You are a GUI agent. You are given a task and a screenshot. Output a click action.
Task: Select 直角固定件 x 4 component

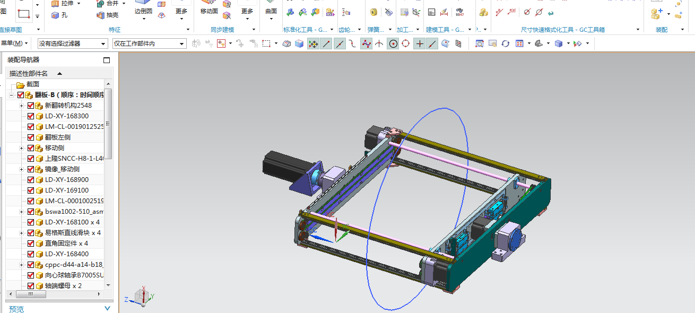[55, 244]
